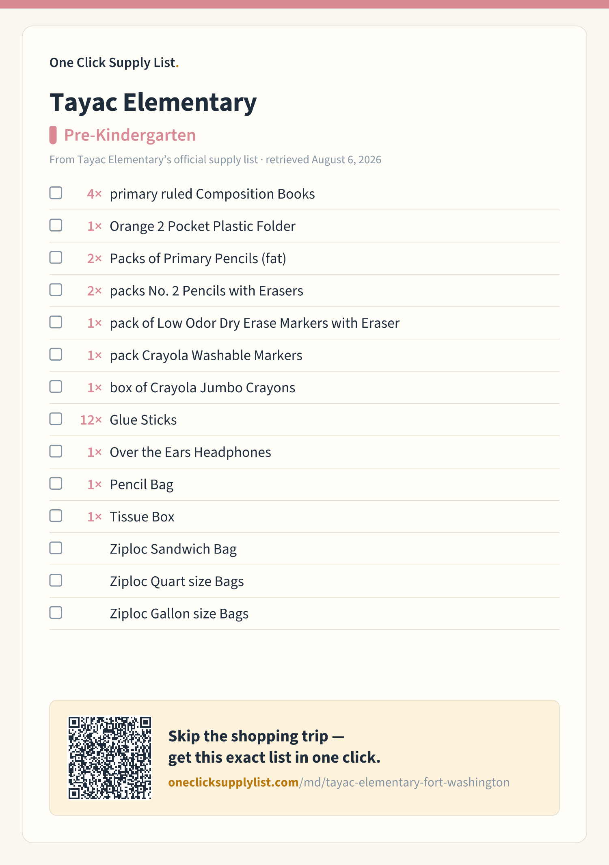Open the oneclicksupplylist.com tayac-elementary link
The image size is (609, 865).
tap(339, 782)
